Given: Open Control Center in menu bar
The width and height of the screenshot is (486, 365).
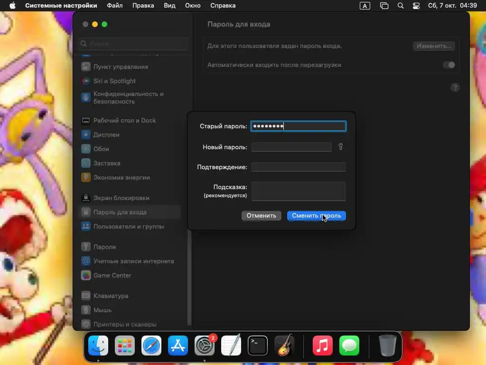Looking at the screenshot, I should 416,6.
